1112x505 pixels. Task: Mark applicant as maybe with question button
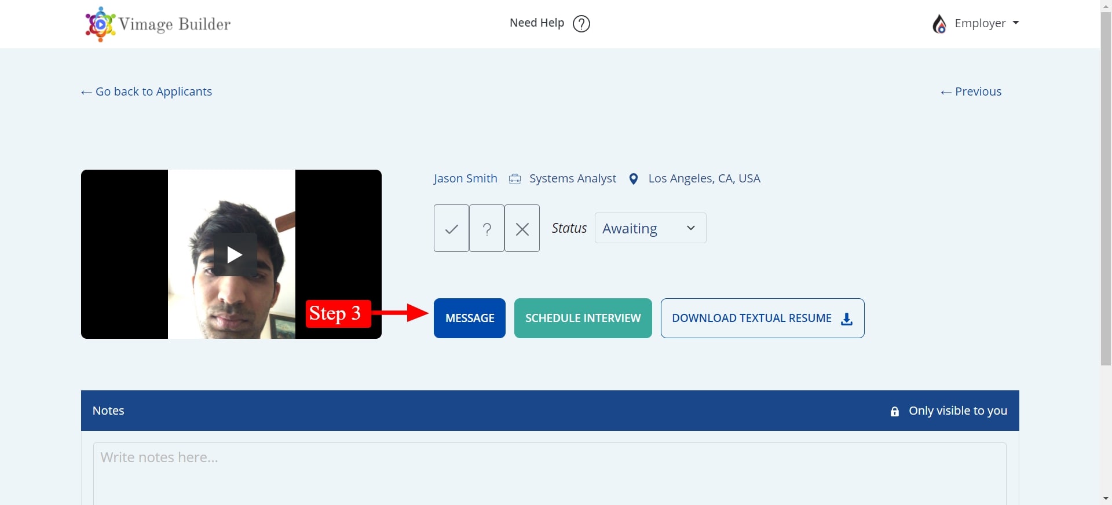coord(487,228)
